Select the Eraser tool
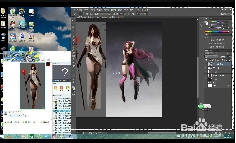 point(74,53)
